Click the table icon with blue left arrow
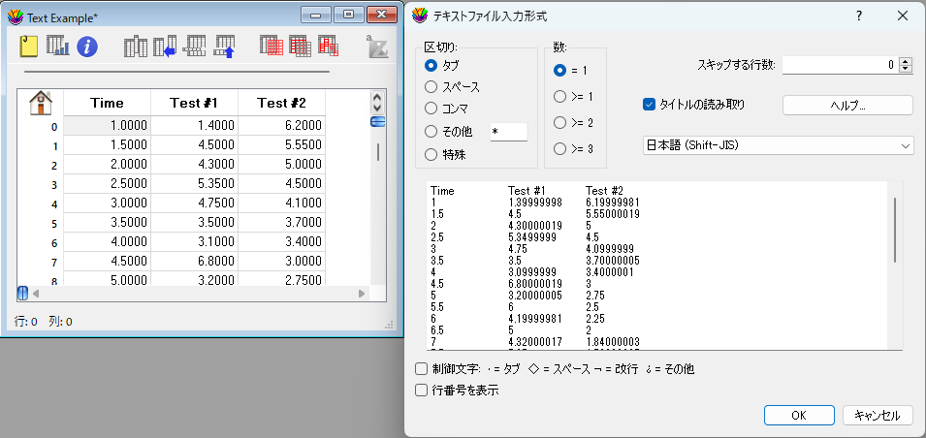 [166, 46]
